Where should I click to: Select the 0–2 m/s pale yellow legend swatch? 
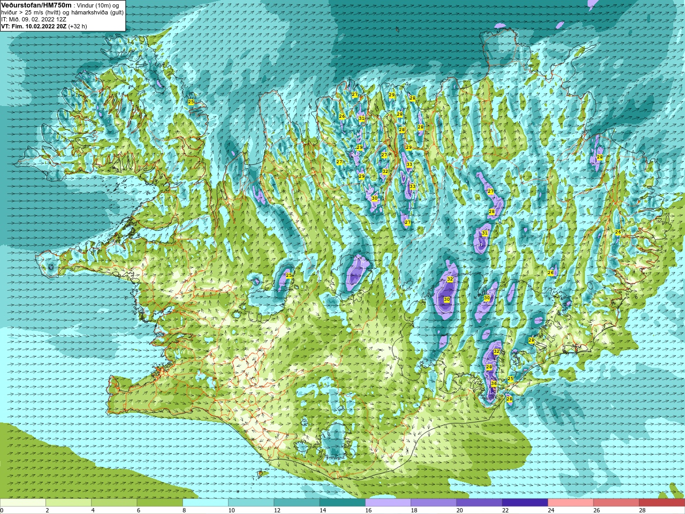coord(23,503)
